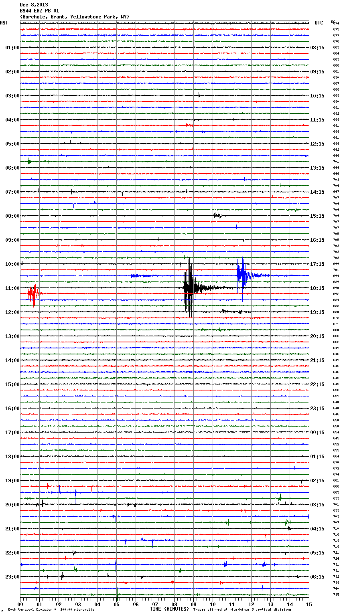
Task: Click the 18:15 UTC time label
Action: 317,288
